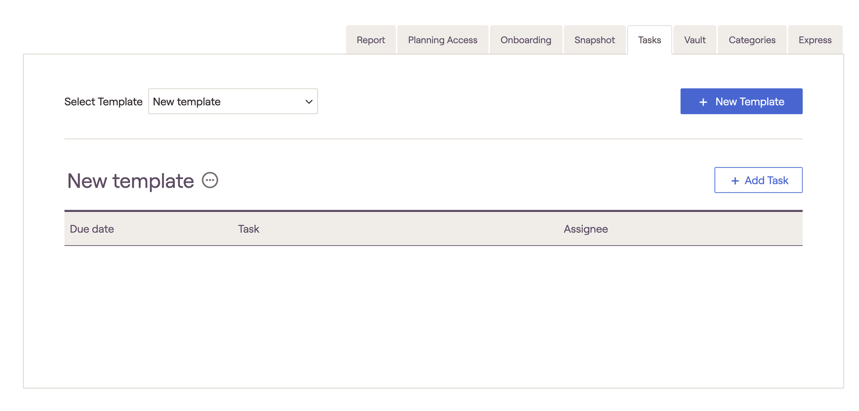Click the Select Template label

pos(103,102)
